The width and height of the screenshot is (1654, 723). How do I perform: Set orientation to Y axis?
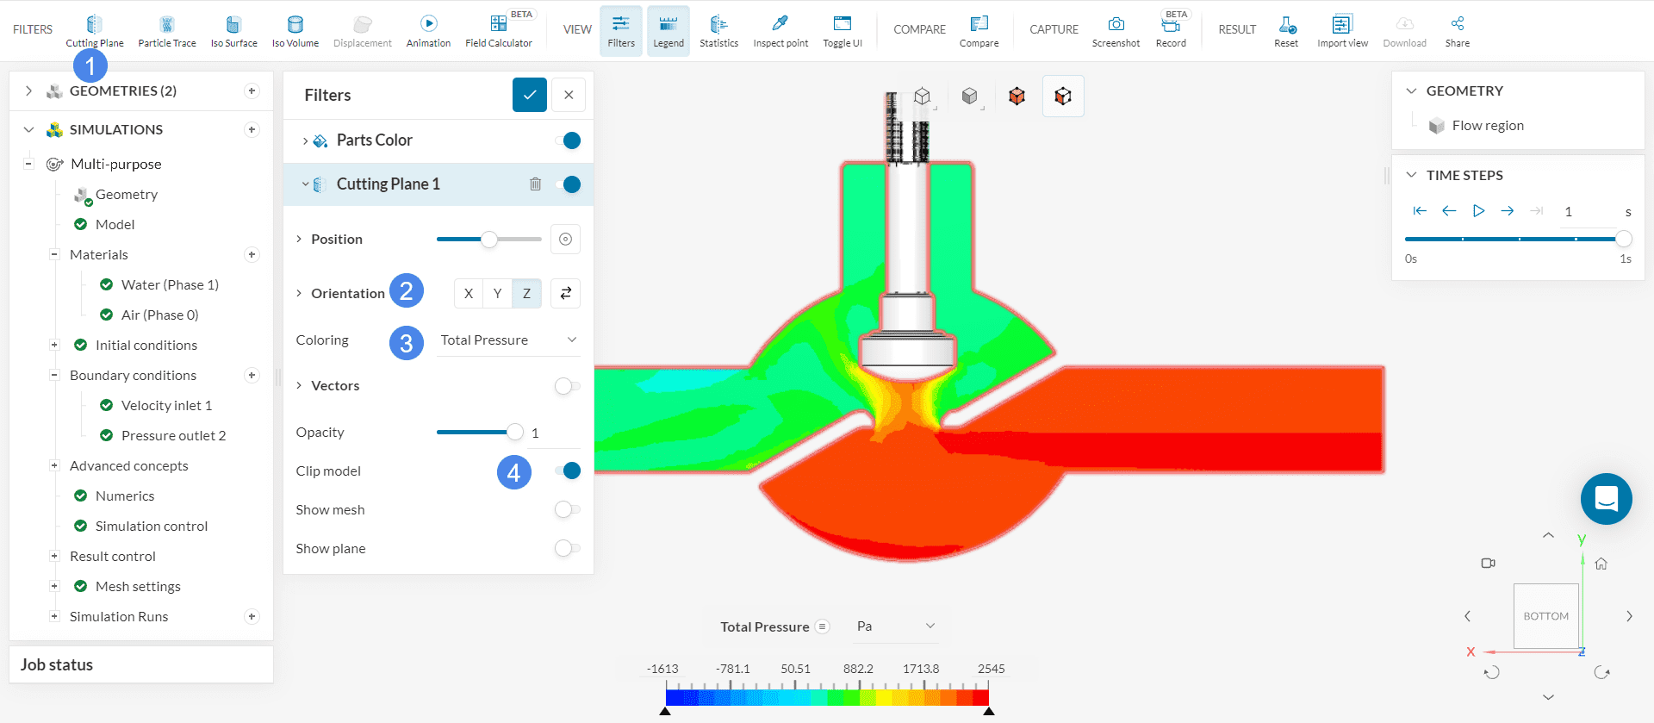click(497, 294)
